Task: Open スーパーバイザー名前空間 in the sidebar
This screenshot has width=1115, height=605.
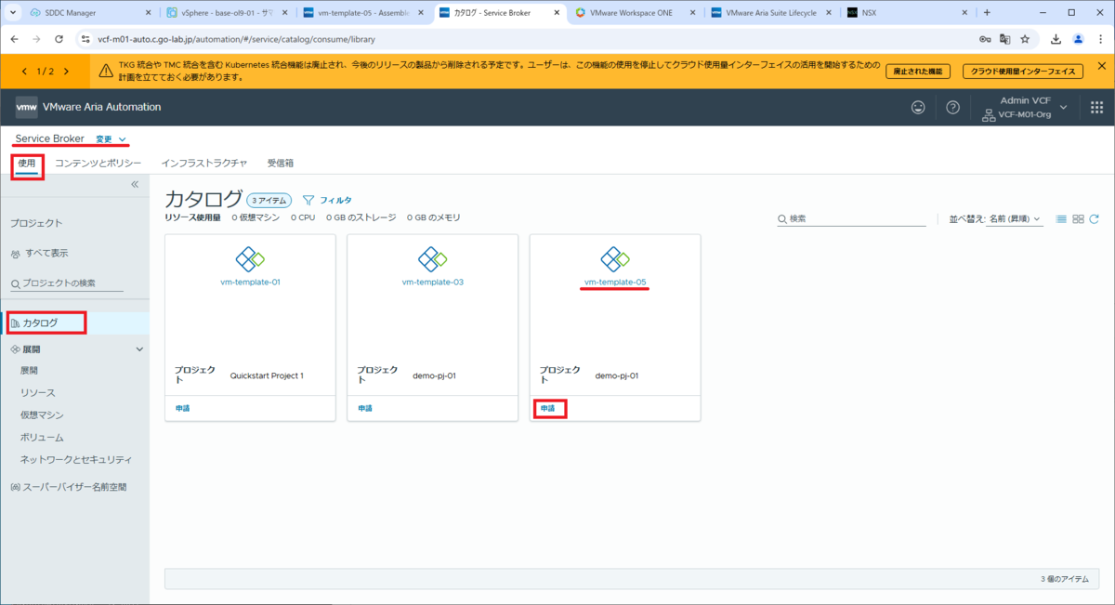Action: pyautogui.click(x=74, y=486)
